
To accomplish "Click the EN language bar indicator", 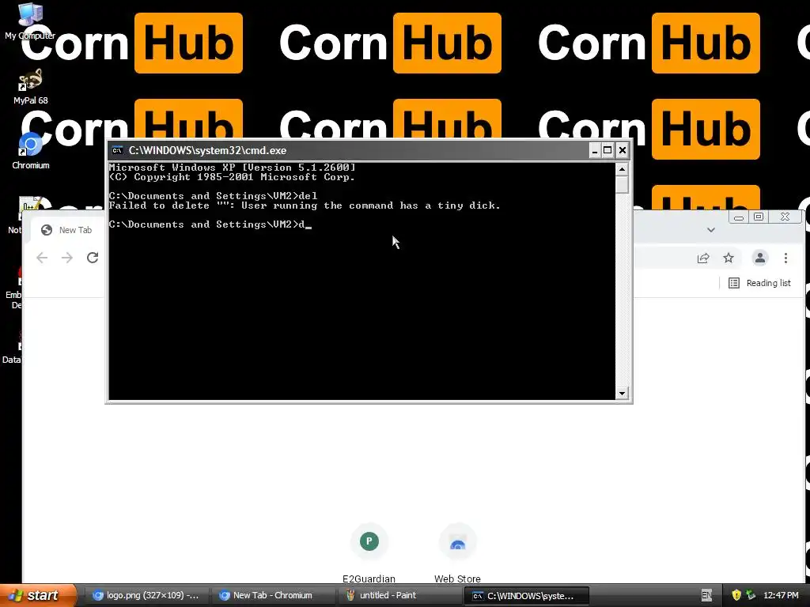I will (706, 596).
